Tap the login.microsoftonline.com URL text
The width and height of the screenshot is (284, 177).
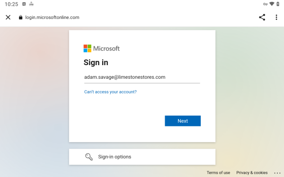click(x=52, y=17)
